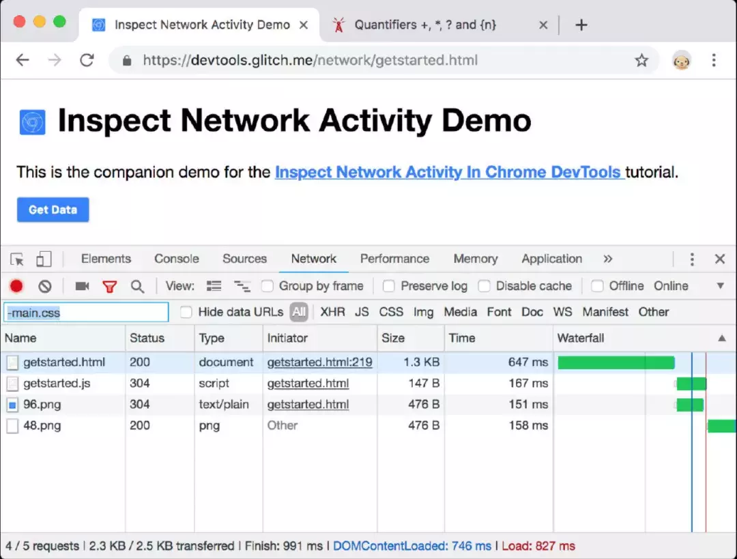Filter requests by Other type
The height and width of the screenshot is (559, 737).
pos(653,312)
